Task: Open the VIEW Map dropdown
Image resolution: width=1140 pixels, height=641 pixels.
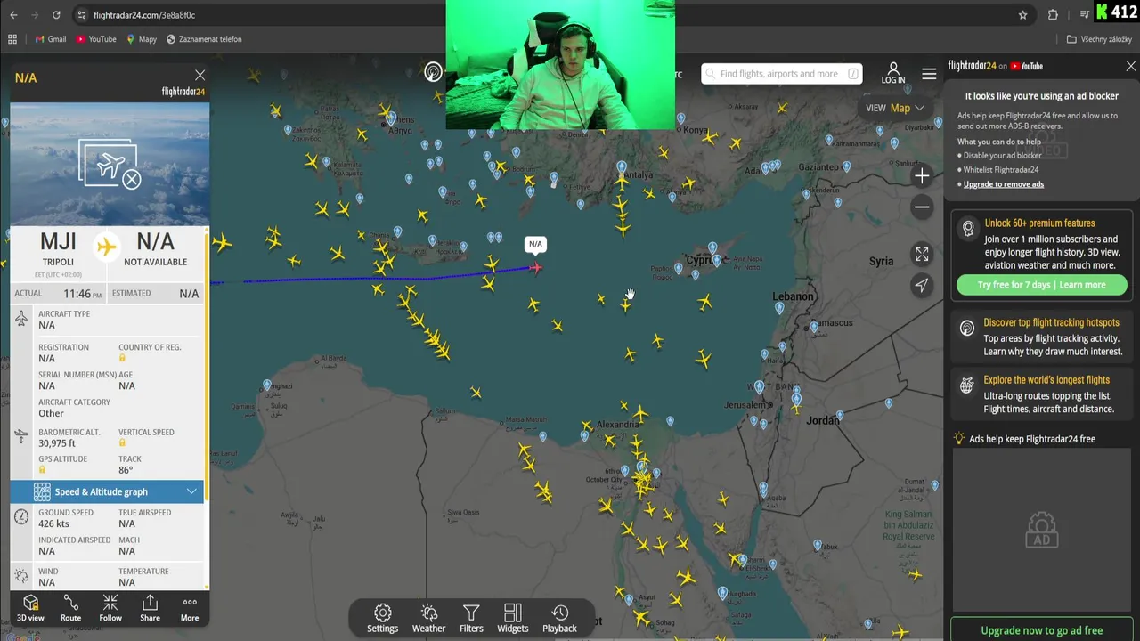Action: tap(895, 108)
